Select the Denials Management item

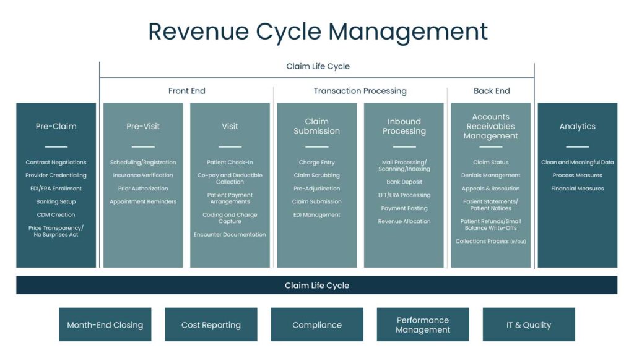click(491, 175)
